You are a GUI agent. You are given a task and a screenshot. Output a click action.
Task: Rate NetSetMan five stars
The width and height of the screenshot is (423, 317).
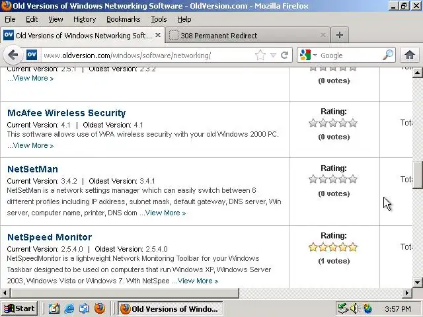click(x=353, y=179)
